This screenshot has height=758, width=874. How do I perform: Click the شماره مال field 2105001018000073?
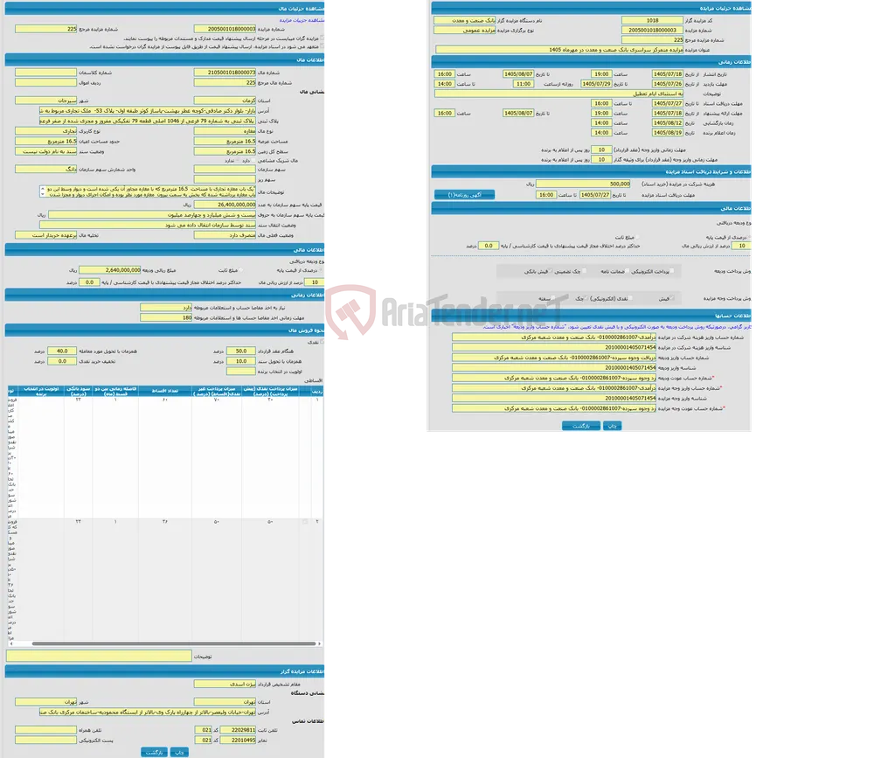pyautogui.click(x=225, y=73)
